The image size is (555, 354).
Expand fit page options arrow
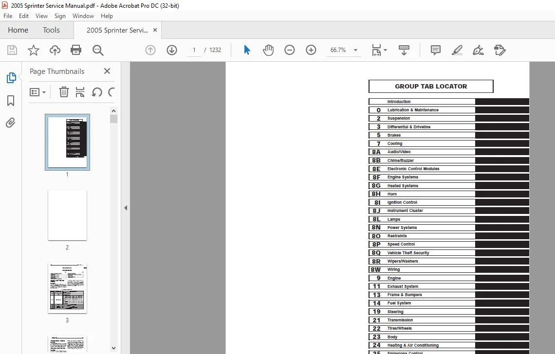pyautogui.click(x=386, y=50)
